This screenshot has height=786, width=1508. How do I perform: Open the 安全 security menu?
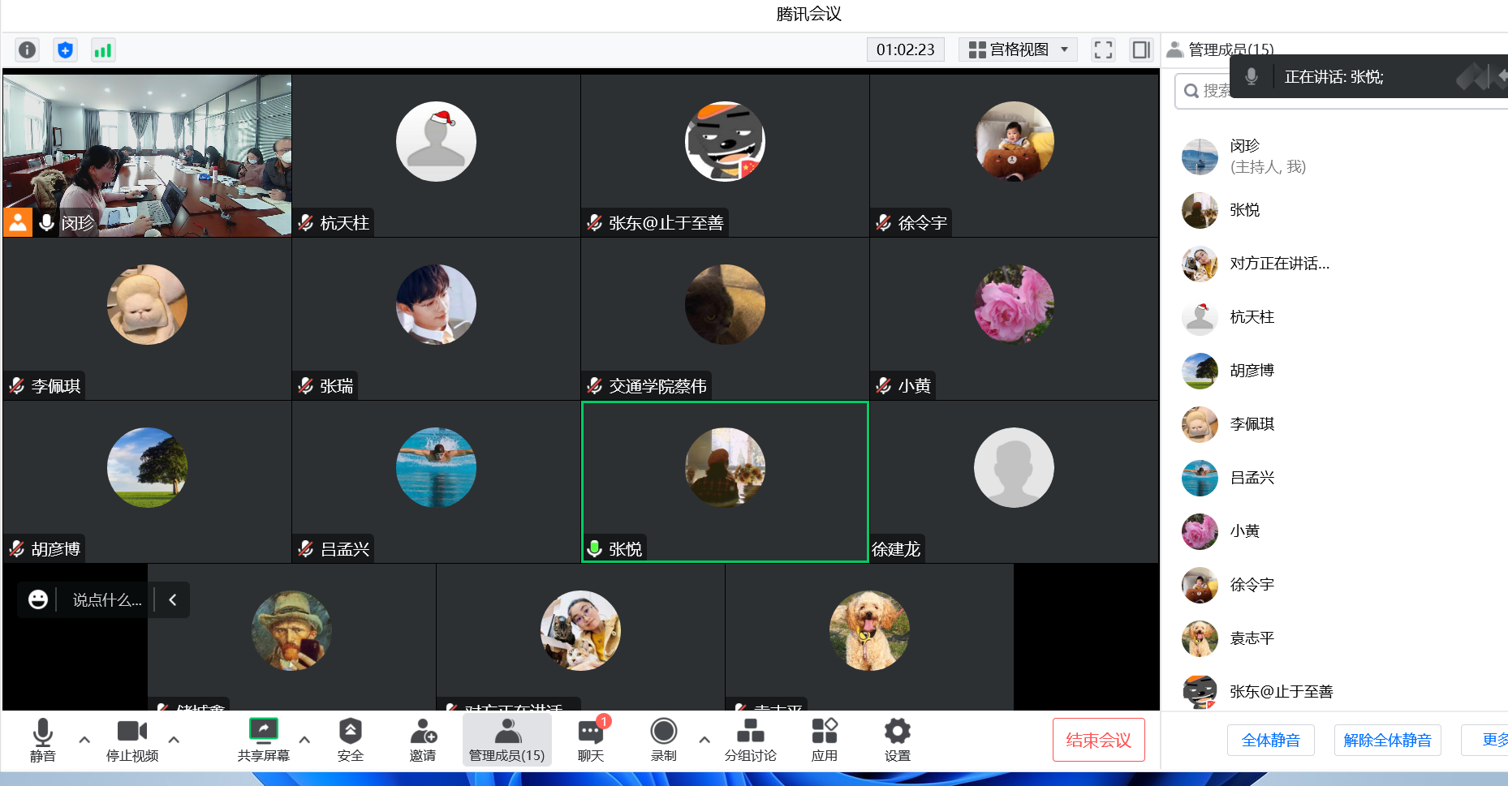(351, 739)
